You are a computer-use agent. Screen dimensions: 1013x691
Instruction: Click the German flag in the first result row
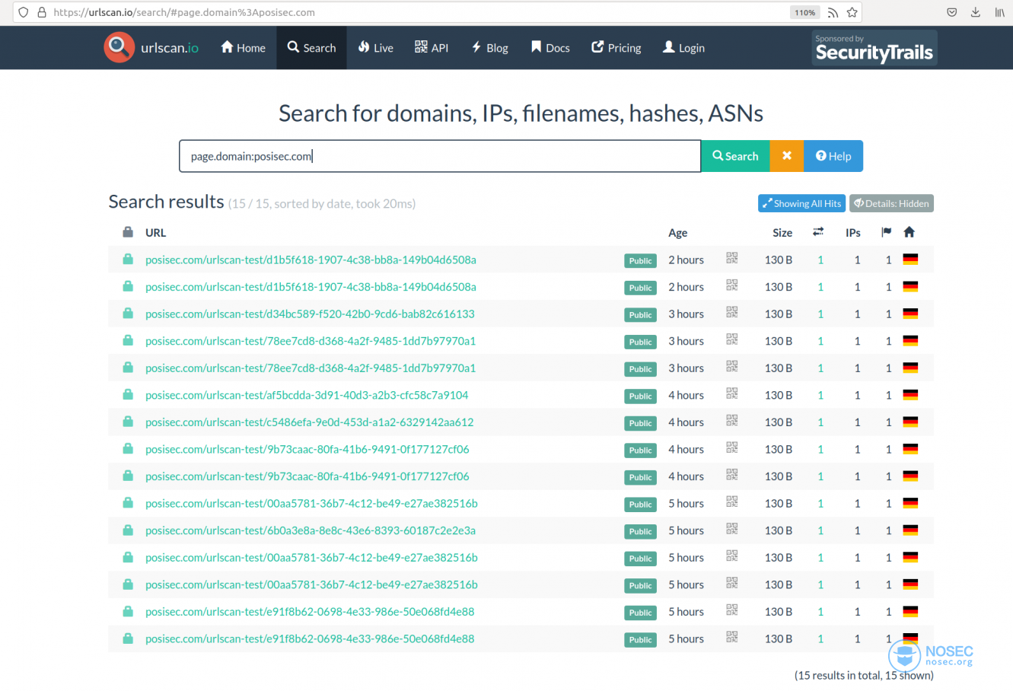[x=910, y=260]
